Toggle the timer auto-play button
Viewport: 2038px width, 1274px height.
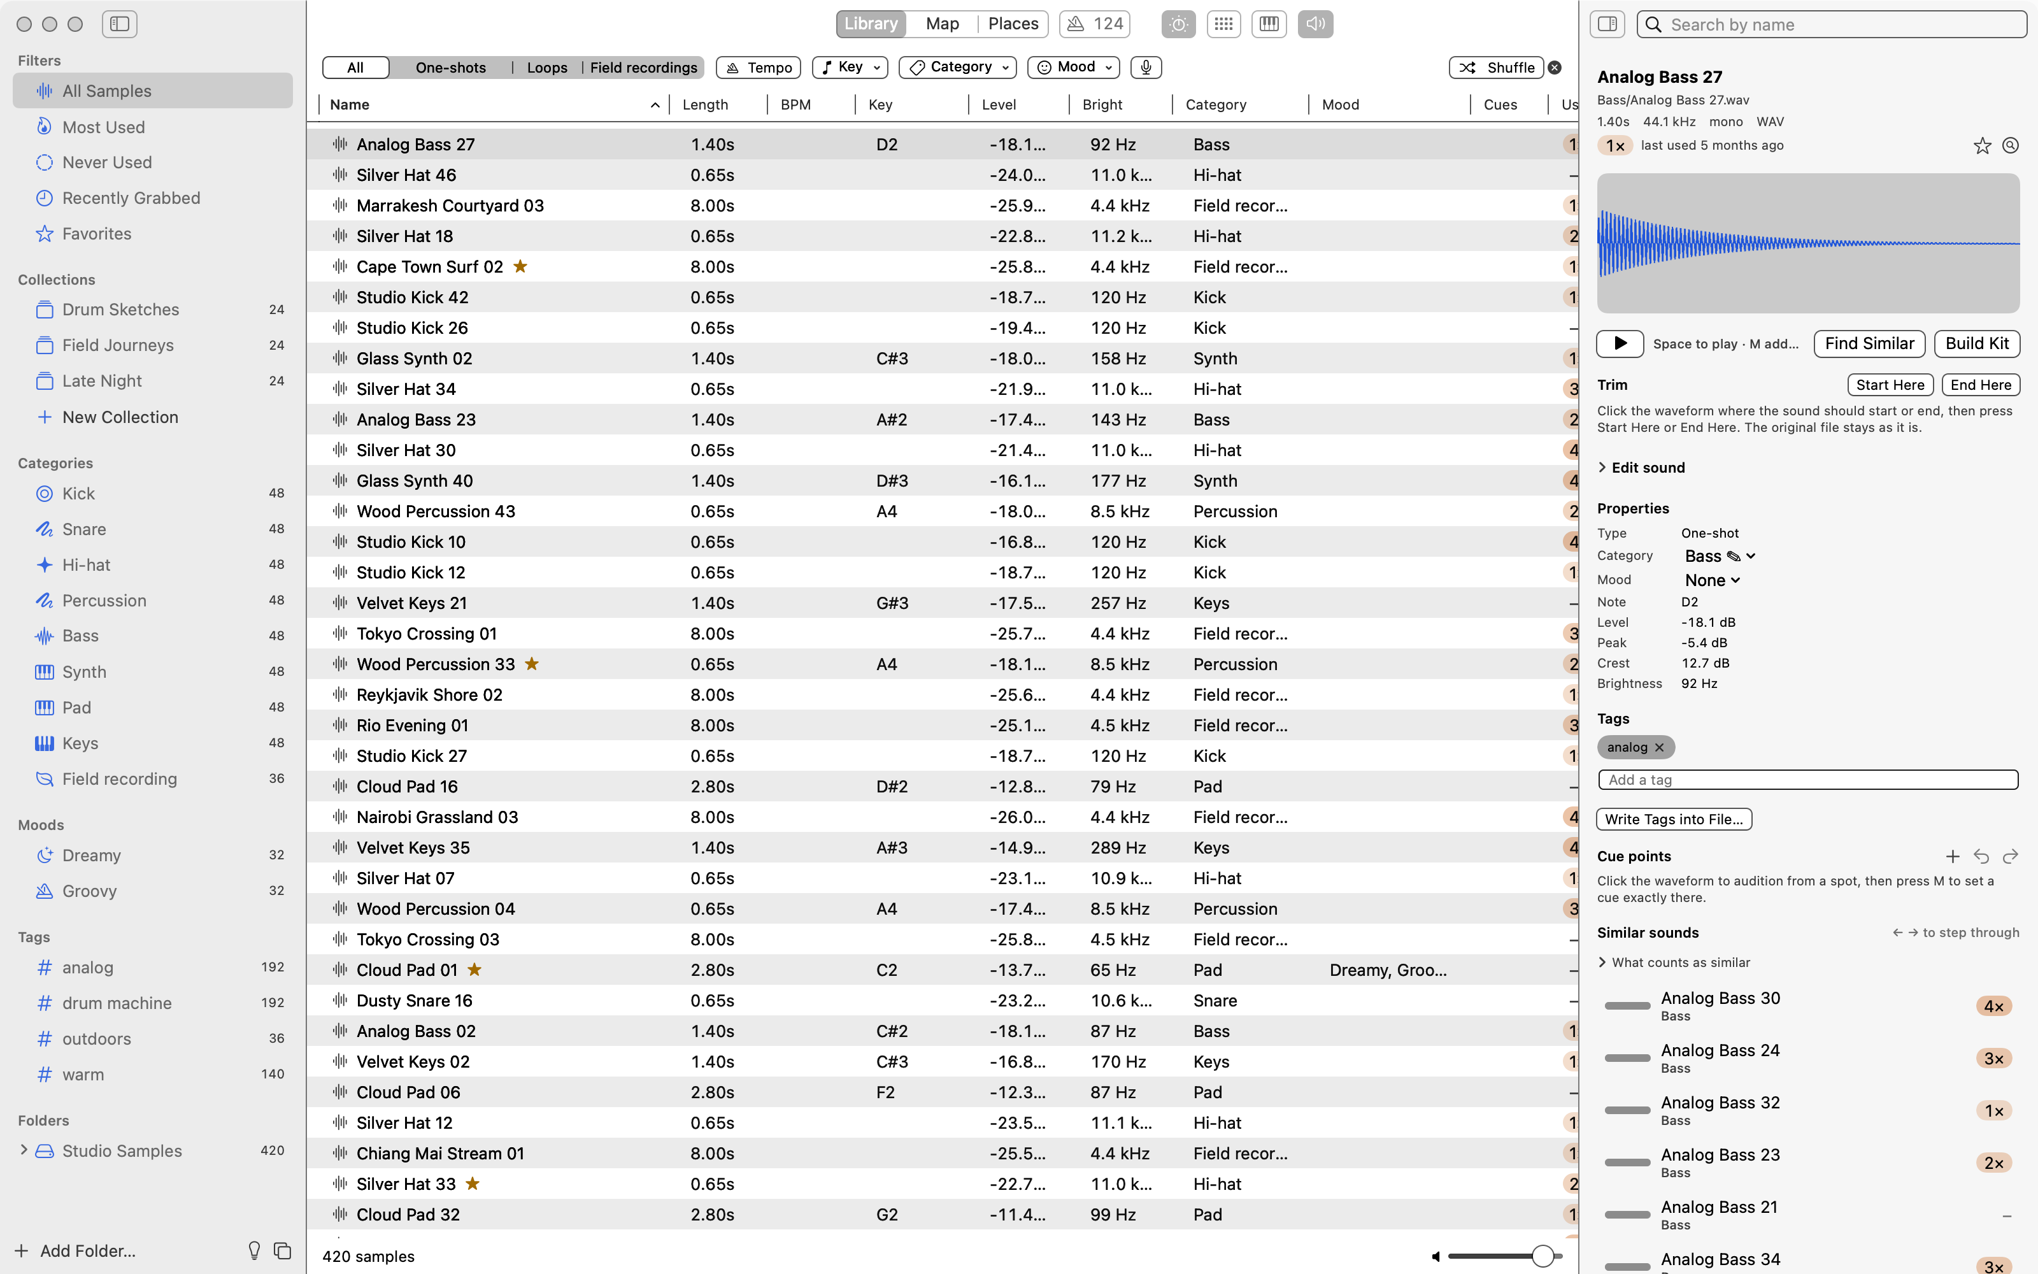tap(1178, 24)
